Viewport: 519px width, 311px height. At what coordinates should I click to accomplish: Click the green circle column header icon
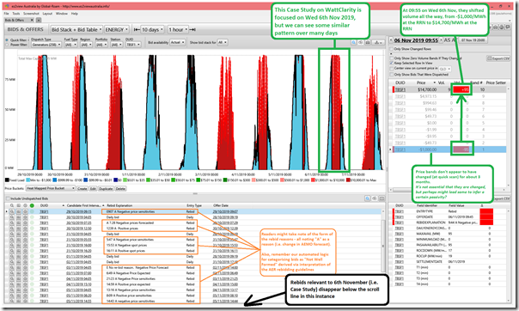pos(32,206)
